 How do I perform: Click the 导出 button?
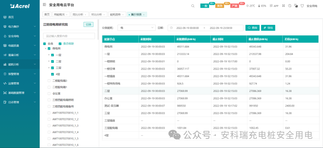[x=268, y=28]
